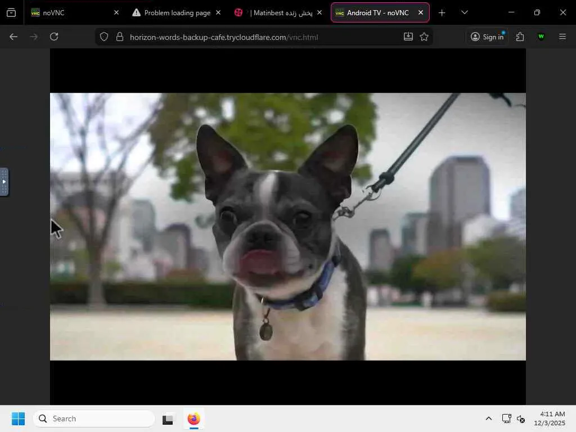Viewport: 576px width, 432px height.
Task: Close the Android TV - noVNC tab
Action: tap(420, 12)
